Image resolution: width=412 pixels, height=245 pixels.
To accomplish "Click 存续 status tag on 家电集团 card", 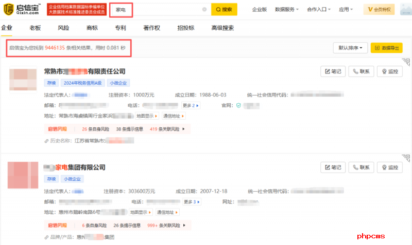I will click(x=51, y=179).
